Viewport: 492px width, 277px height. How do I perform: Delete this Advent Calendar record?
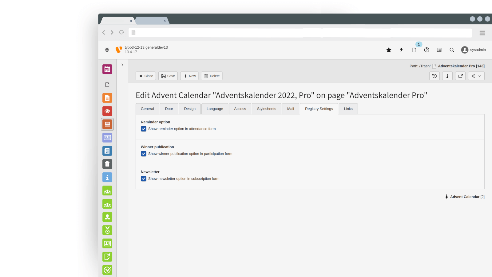pyautogui.click(x=212, y=76)
